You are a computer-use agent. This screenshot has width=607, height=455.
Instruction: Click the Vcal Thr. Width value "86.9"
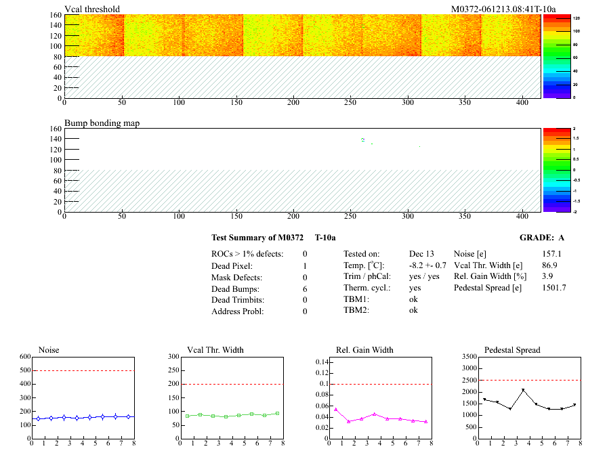549,265
